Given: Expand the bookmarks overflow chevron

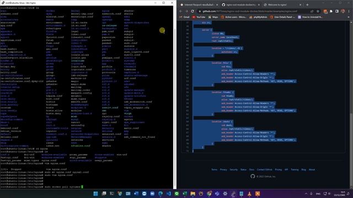Looking at the screenshot, I should pos(349,17).
